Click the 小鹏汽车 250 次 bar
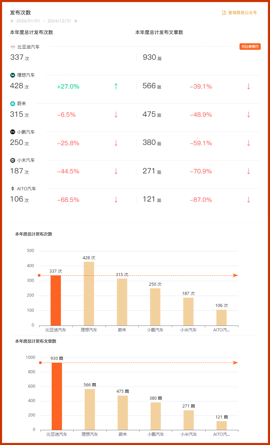Image resolution: width=270 pixels, height=445 pixels. point(155,307)
